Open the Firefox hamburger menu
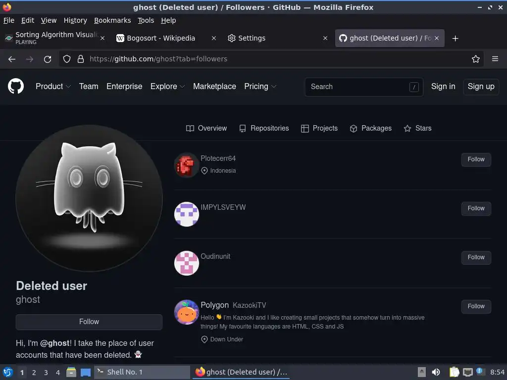Screen dimensions: 507x380 (x=495, y=59)
